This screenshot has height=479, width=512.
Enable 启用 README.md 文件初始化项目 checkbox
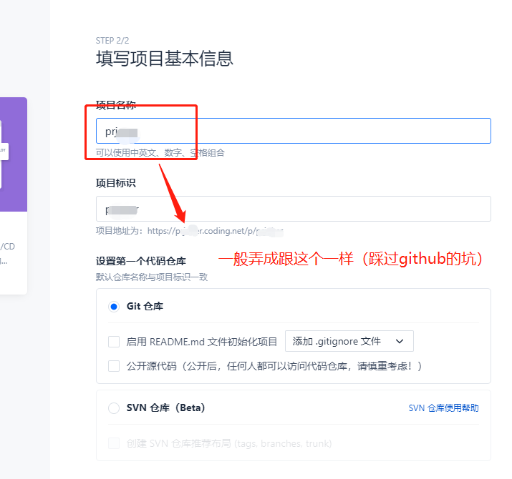tap(114, 342)
